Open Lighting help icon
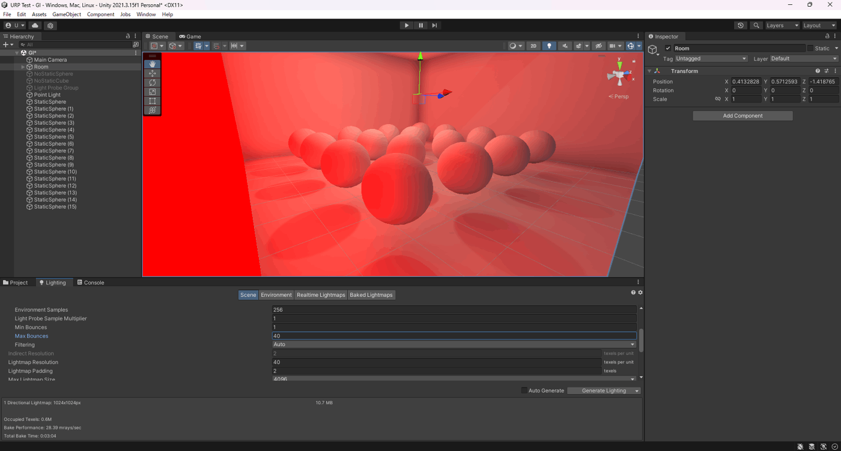This screenshot has width=841, height=451. 633,293
